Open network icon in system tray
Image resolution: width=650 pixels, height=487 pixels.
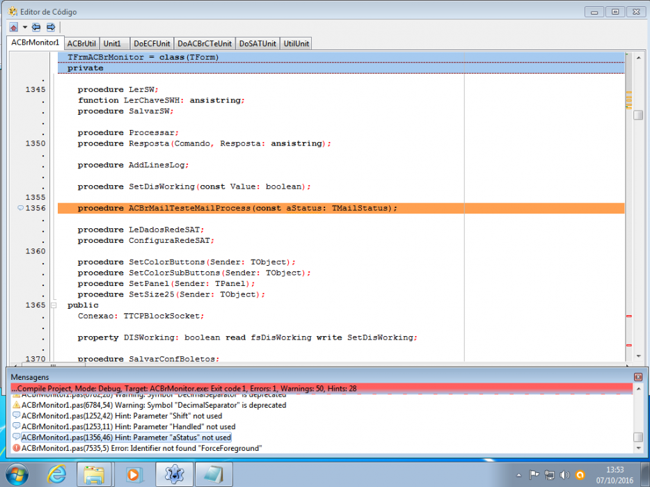550,475
